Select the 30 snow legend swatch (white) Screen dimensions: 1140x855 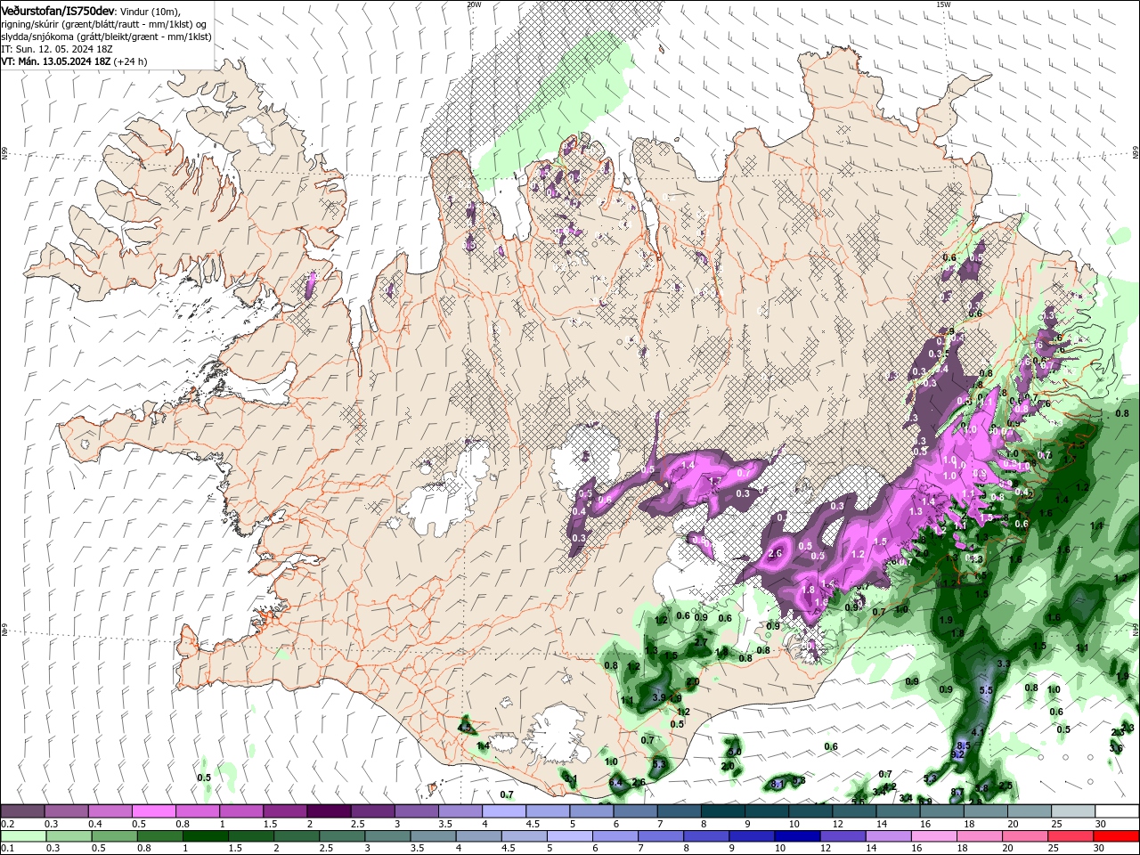coord(1117,811)
